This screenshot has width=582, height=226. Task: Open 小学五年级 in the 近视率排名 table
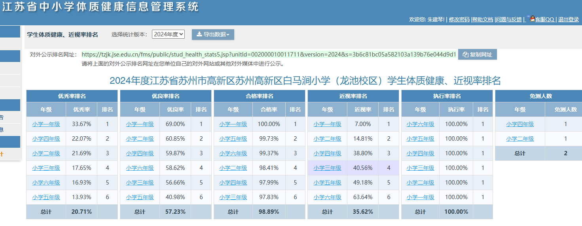point(327,183)
